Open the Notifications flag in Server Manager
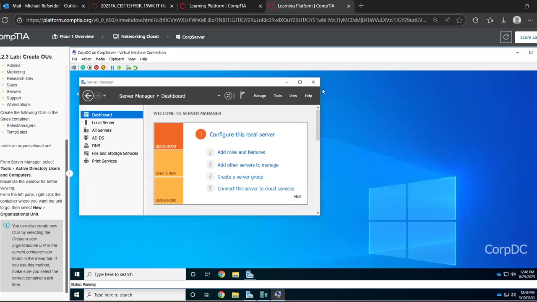Screen dimensions: 537x302 [x=242, y=96]
